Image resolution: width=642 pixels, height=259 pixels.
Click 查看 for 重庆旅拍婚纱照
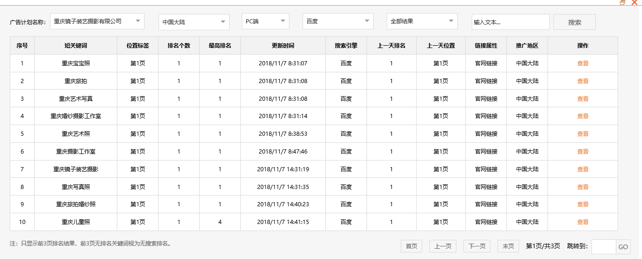pos(583,204)
